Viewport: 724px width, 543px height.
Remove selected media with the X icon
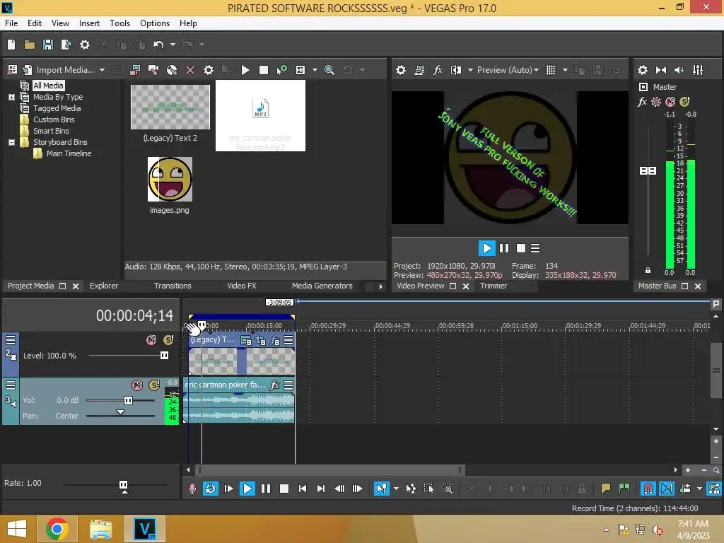(x=189, y=70)
